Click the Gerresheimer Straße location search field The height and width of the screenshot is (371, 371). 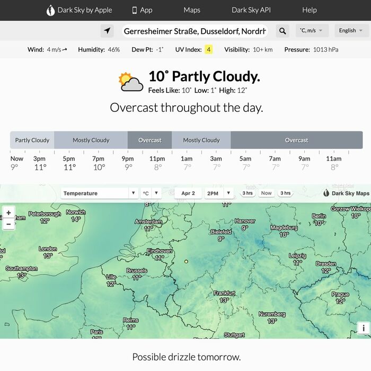click(195, 31)
